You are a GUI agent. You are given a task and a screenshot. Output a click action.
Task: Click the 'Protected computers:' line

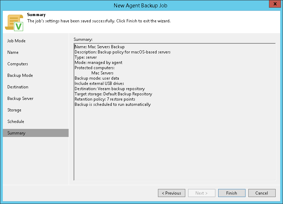coord(95,68)
